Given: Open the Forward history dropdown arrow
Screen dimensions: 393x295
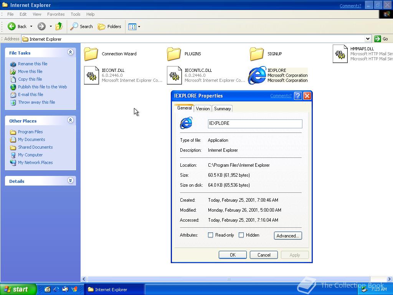Looking at the screenshot, I should point(51,27).
